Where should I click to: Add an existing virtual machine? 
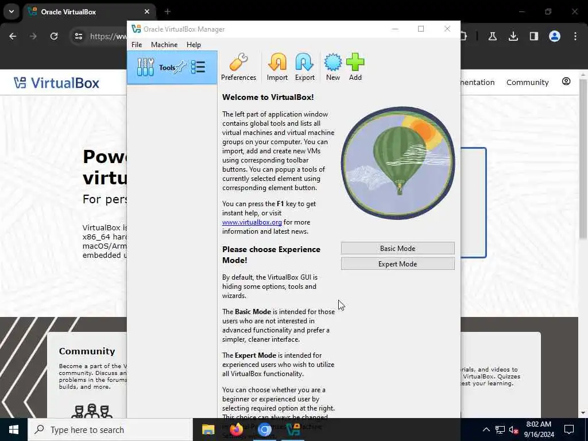355,67
